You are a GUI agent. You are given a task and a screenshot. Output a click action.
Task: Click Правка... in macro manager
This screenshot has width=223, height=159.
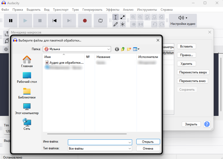point(187,55)
